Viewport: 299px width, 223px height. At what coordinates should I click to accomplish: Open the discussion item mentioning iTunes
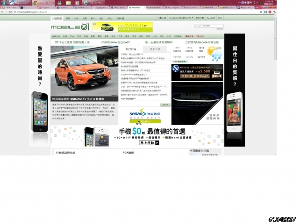pos(144,87)
